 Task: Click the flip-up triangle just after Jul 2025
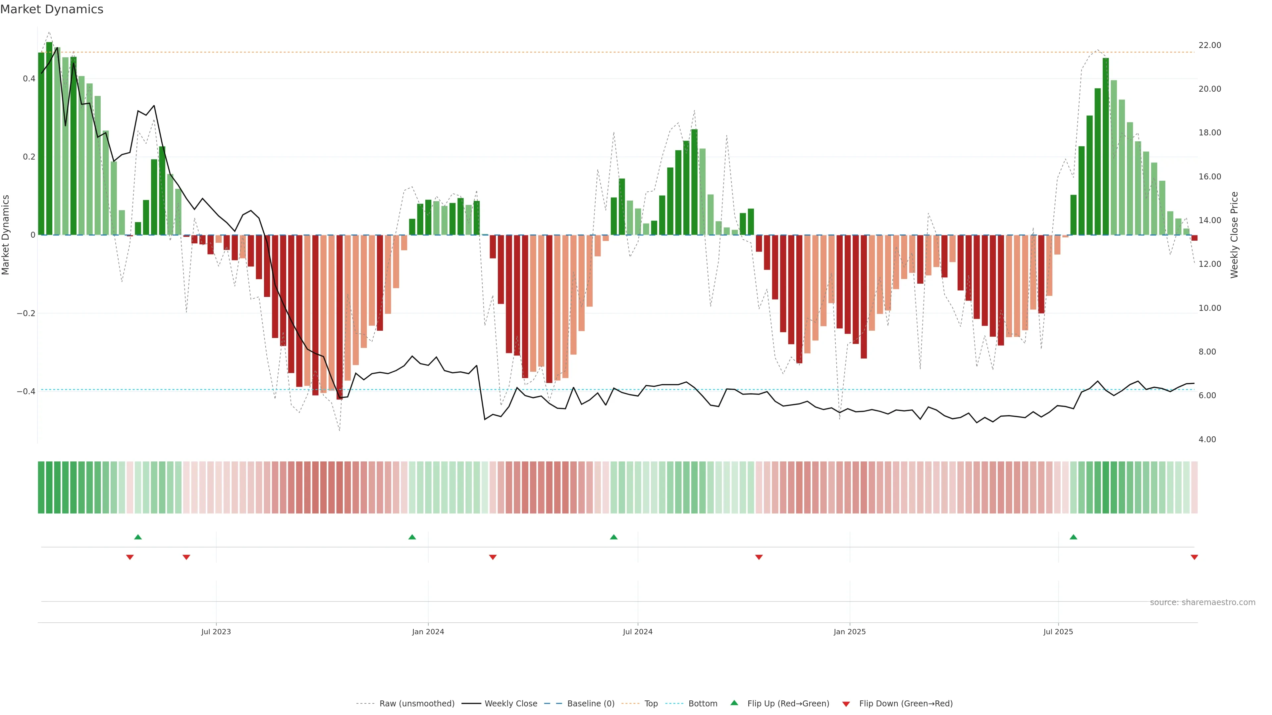[1074, 537]
